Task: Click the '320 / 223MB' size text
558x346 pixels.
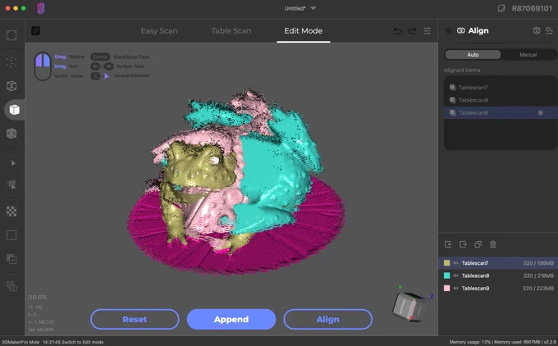Action: pyautogui.click(x=538, y=288)
